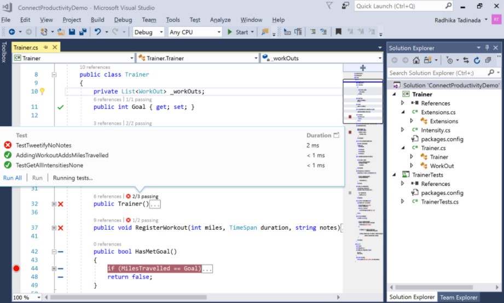Pin the Trainer.cs tab
The image size is (504, 303).
point(45,47)
